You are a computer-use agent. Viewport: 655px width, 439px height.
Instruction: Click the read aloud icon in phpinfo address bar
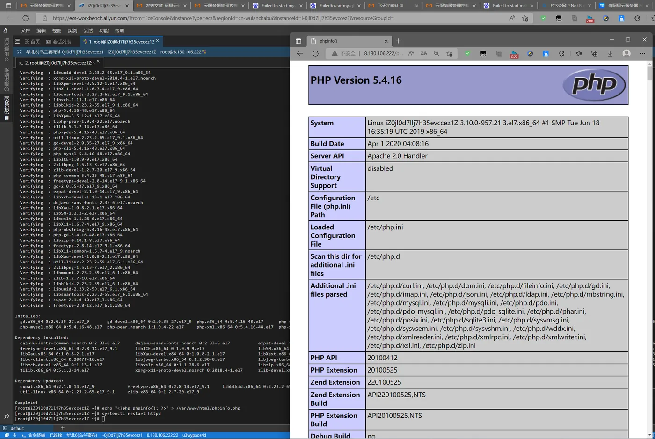tap(411, 53)
